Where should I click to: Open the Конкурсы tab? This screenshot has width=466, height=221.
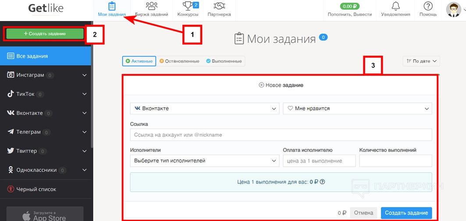188,11
